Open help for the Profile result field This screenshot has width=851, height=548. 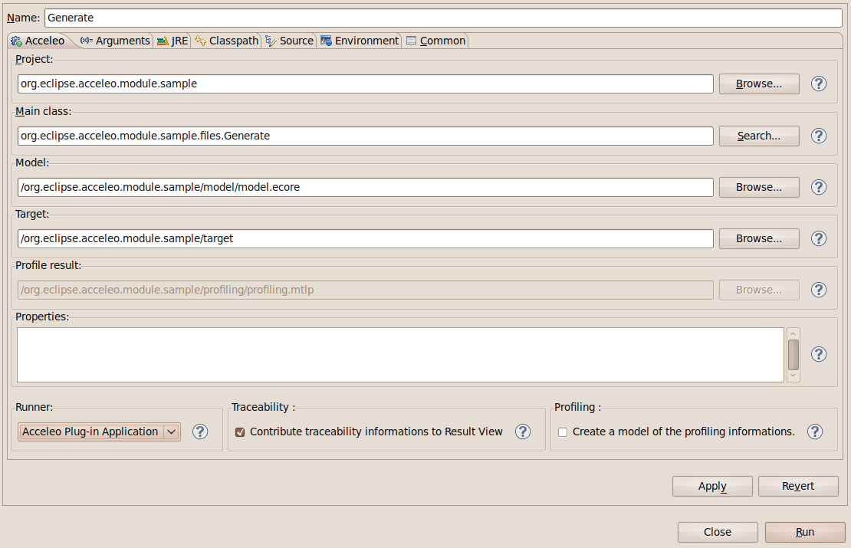pos(818,290)
